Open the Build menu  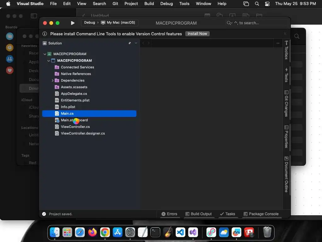(149, 3)
